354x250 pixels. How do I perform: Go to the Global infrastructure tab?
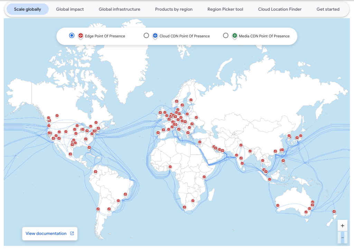pos(119,9)
